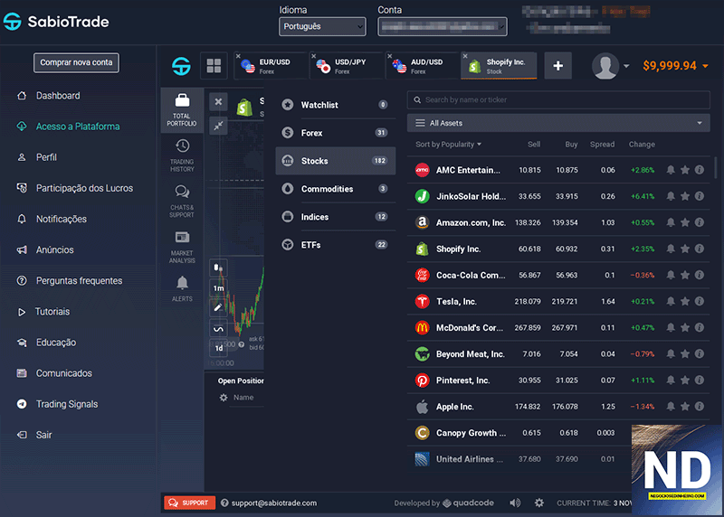Set alert bell for AMC Entertainment
The image size is (724, 517).
(x=671, y=170)
